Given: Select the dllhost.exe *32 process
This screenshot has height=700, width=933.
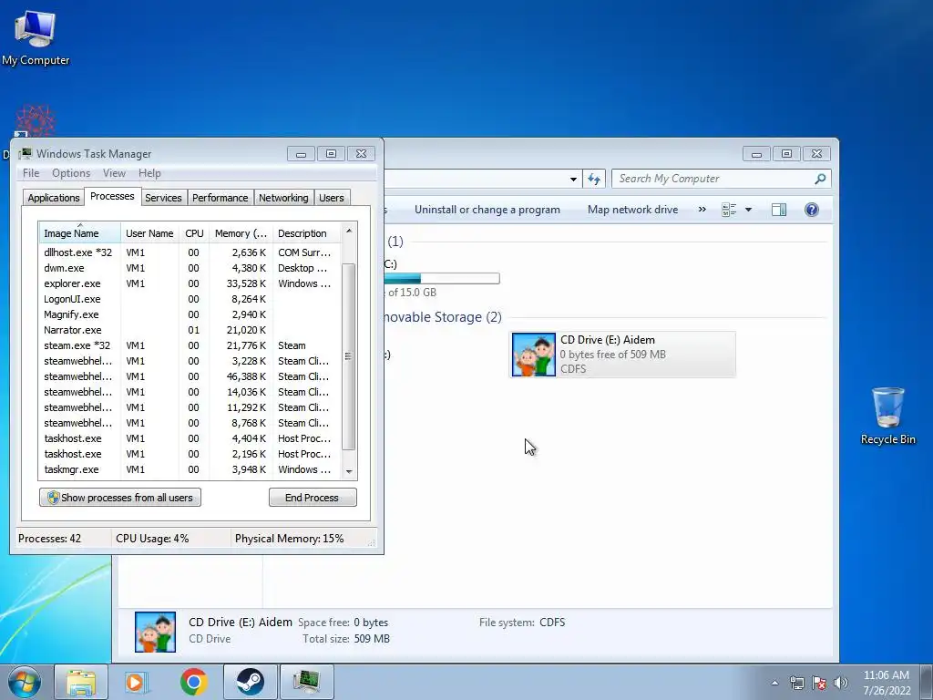Looking at the screenshot, I should 190,253.
